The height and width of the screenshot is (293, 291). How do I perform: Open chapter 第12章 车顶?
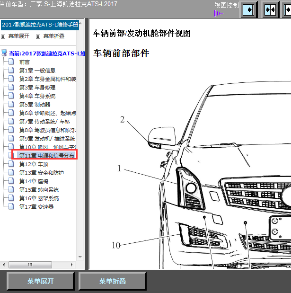34,164
